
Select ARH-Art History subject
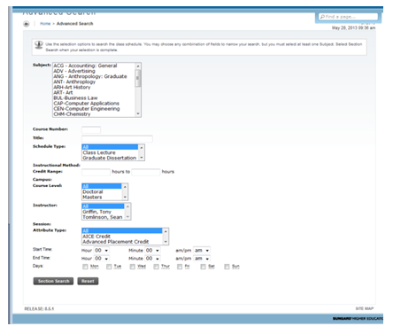click(x=72, y=87)
